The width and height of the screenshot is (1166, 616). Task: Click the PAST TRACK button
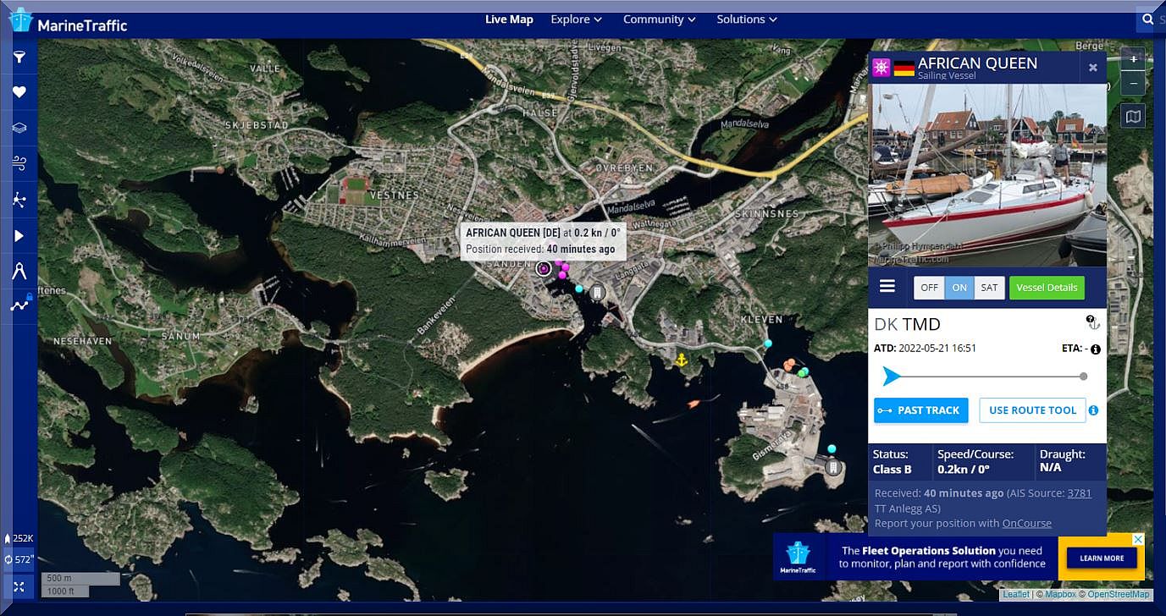[x=920, y=410]
